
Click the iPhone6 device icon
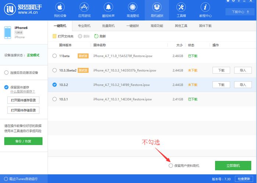[x=8, y=32]
